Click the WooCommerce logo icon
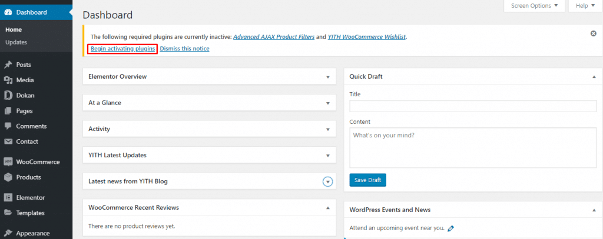Viewport: 603px width, 239px height. [x=8, y=162]
